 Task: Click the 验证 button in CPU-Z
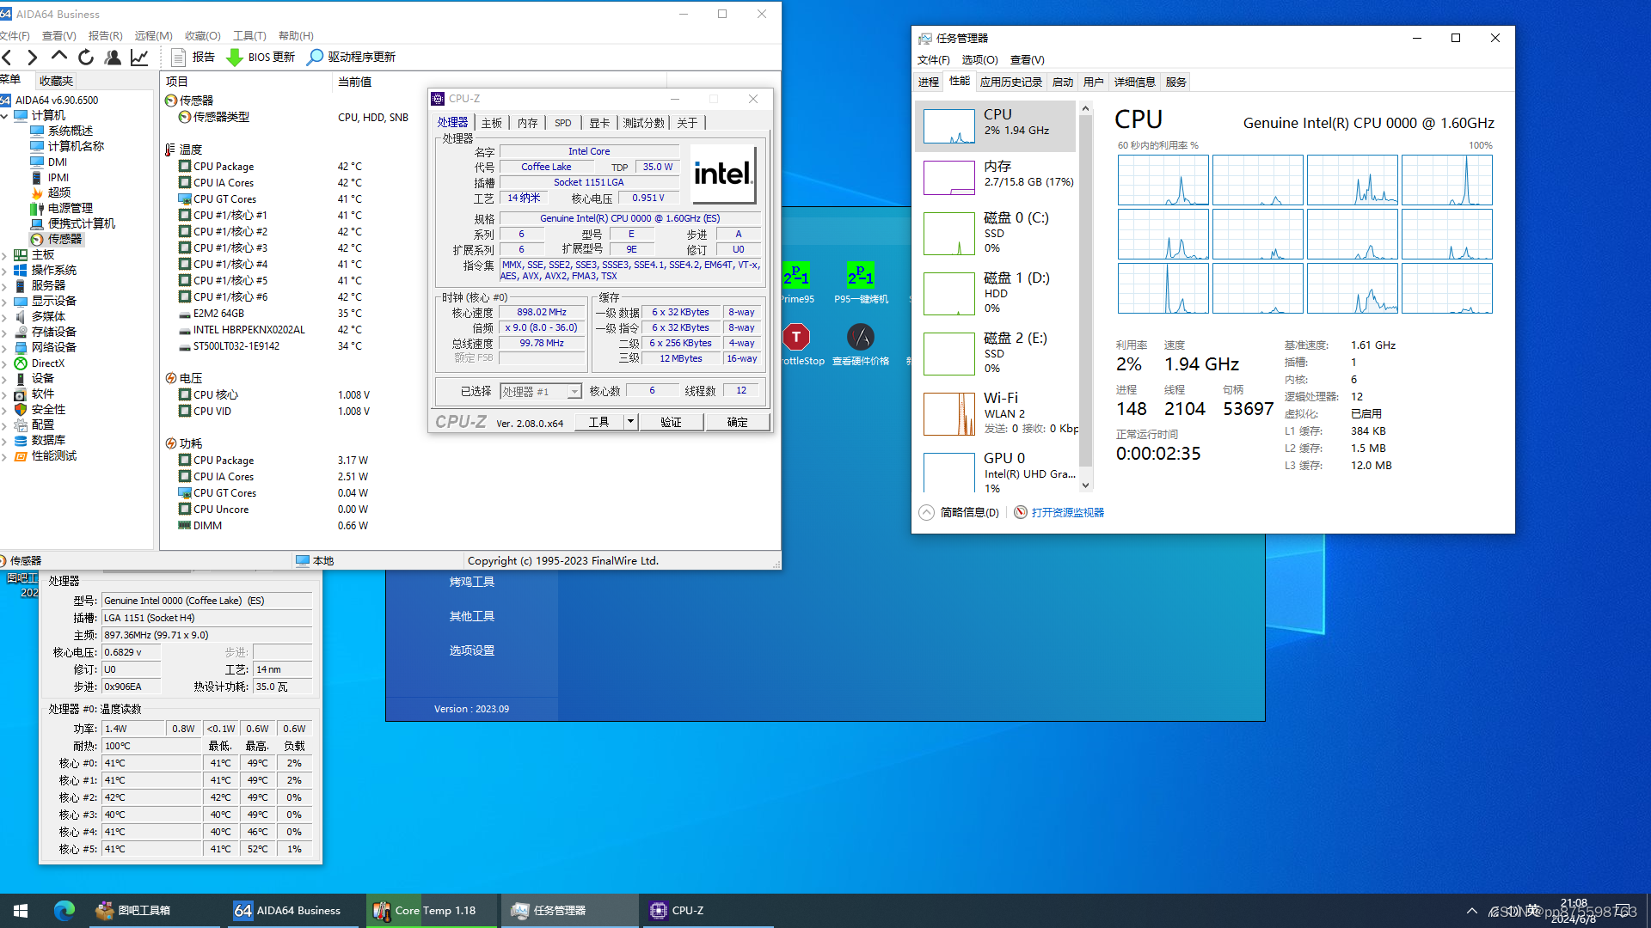671,422
